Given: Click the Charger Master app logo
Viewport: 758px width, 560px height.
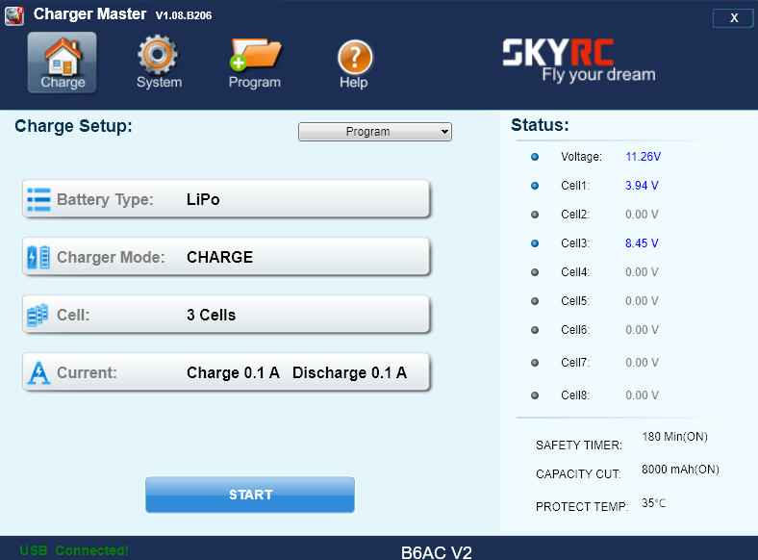Looking at the screenshot, I should (x=14, y=14).
